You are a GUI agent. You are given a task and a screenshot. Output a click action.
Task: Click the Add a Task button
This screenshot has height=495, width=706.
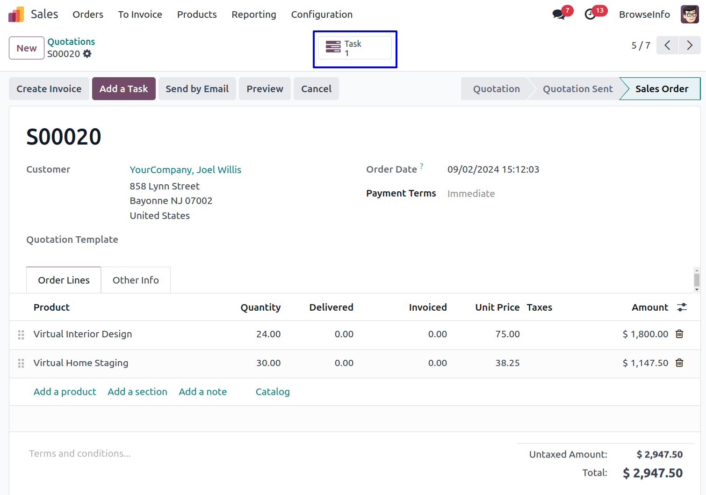[123, 89]
